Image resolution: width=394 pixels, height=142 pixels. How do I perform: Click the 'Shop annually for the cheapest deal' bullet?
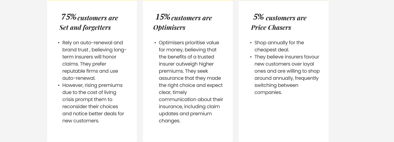pyautogui.click(x=279, y=46)
